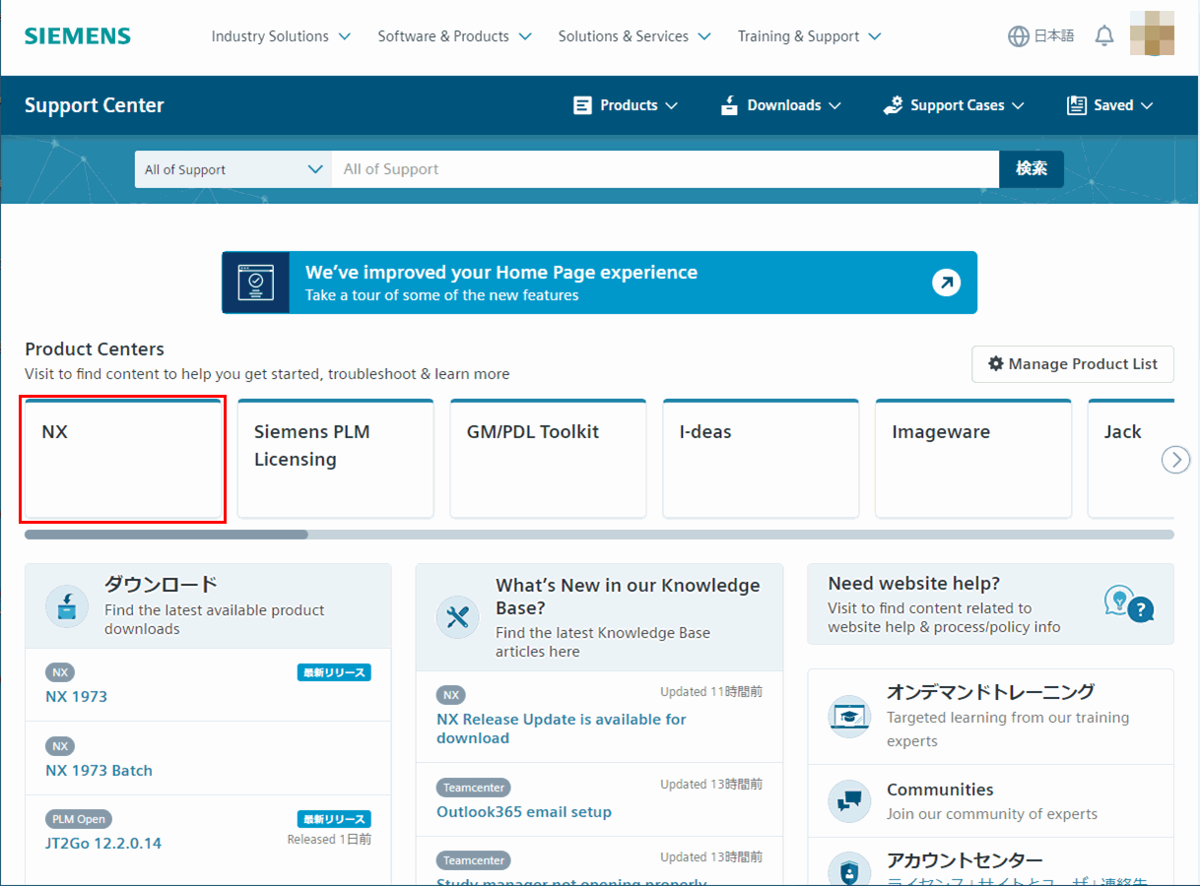Viewport: 1200px width, 886px height.
Task: Open the Imageware product card
Action: [973, 459]
